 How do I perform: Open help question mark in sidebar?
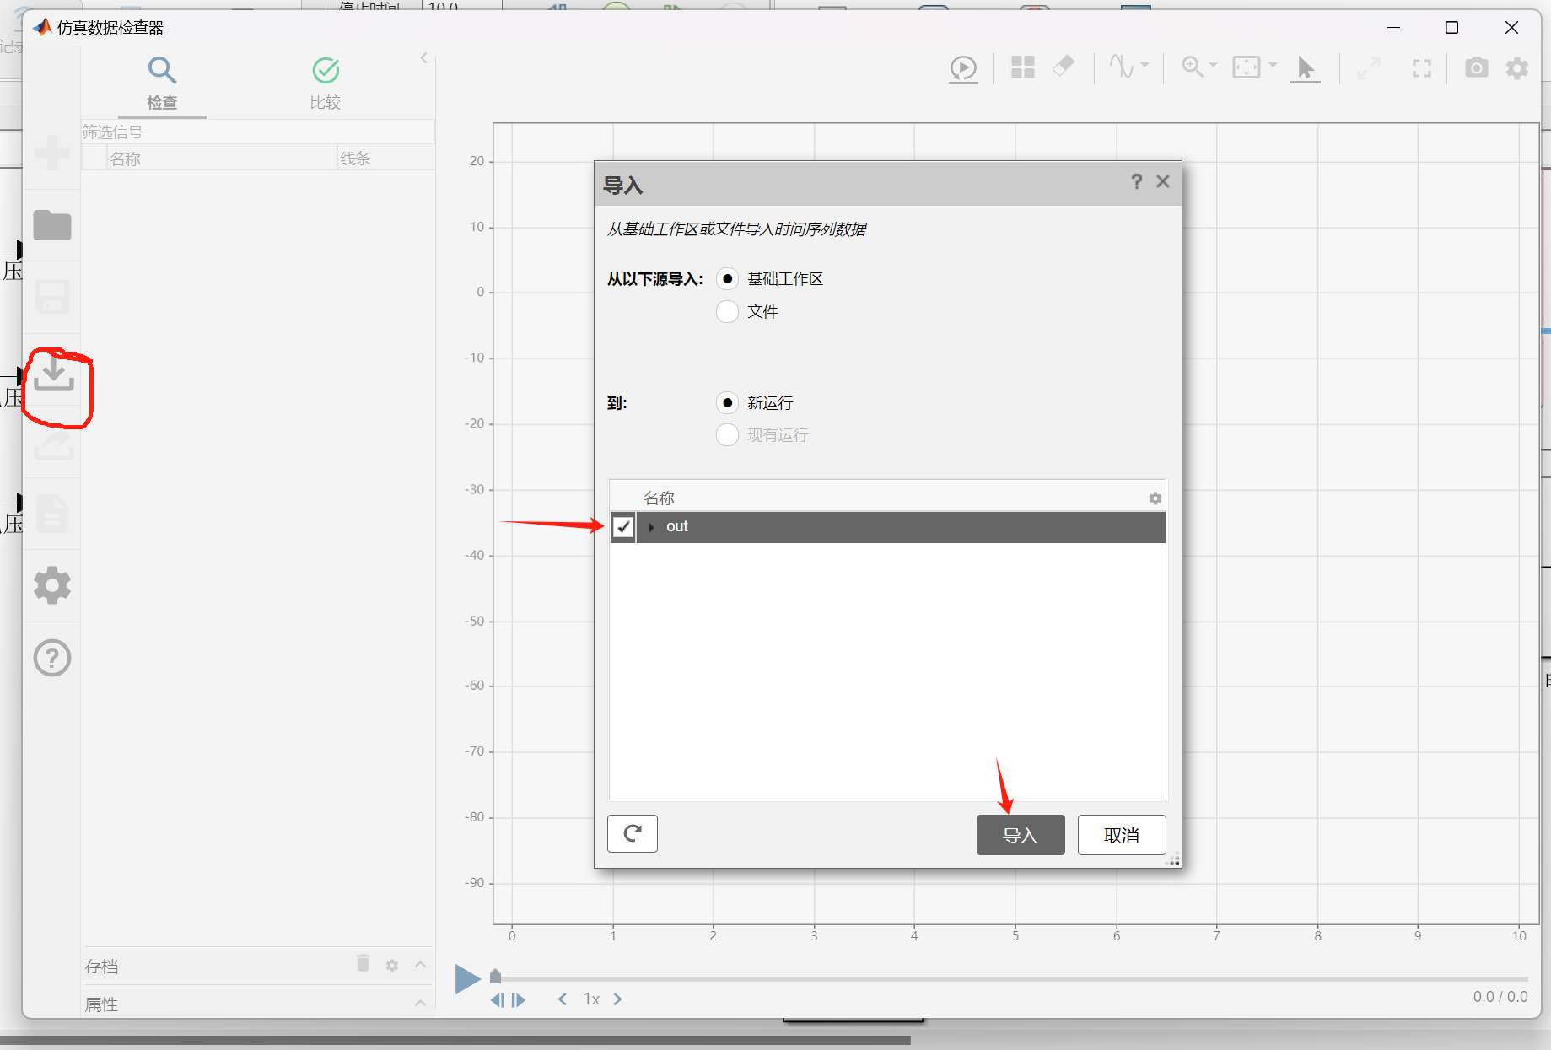coord(52,658)
